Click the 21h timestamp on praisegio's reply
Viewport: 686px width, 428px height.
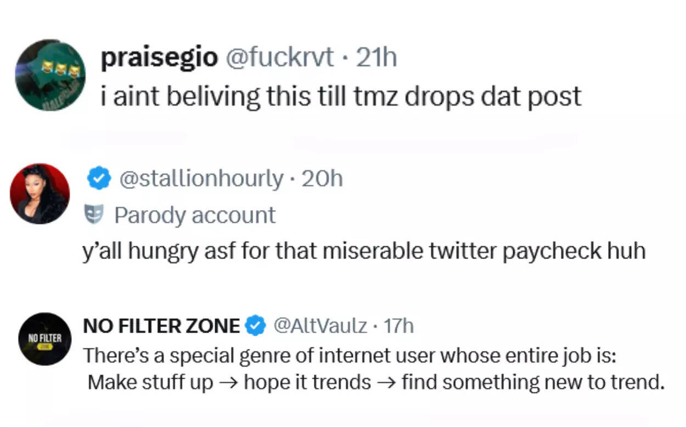[376, 58]
